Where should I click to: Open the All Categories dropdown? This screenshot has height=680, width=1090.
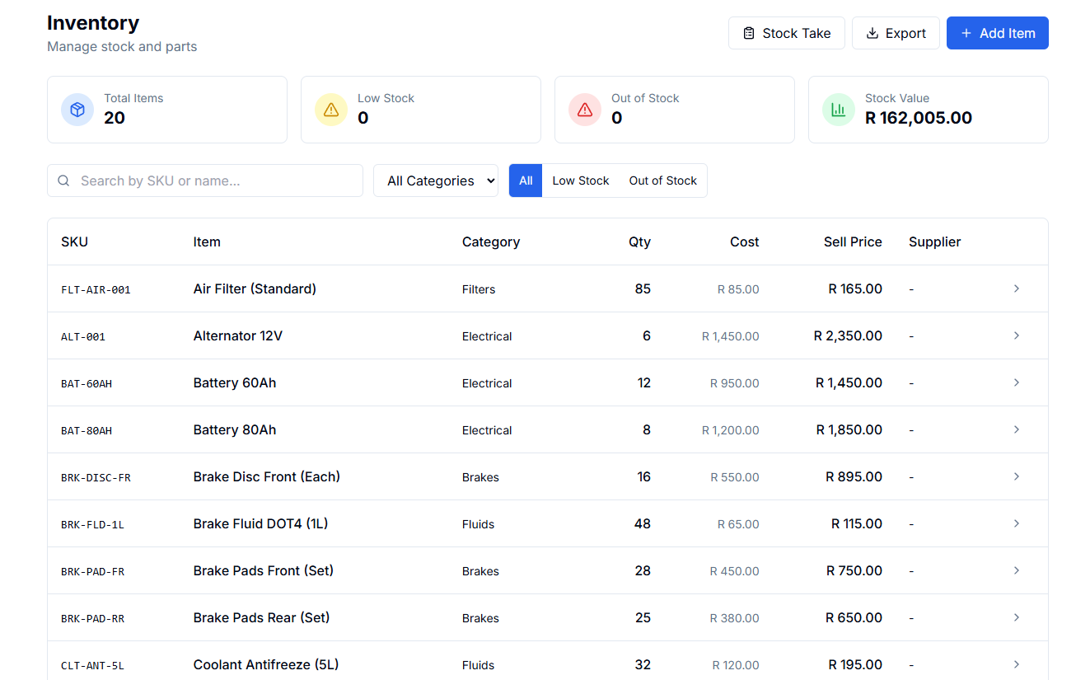[436, 181]
